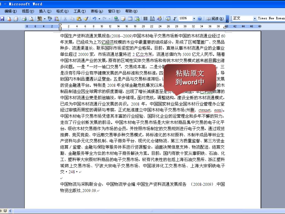Image resolution: width=285 pixels, height=214 pixels.
Task: Open the Research binoculars icon
Action: [x=57, y=19]
